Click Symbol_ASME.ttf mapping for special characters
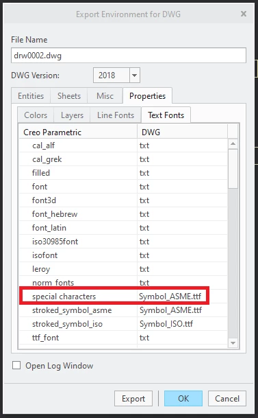 pos(170,297)
